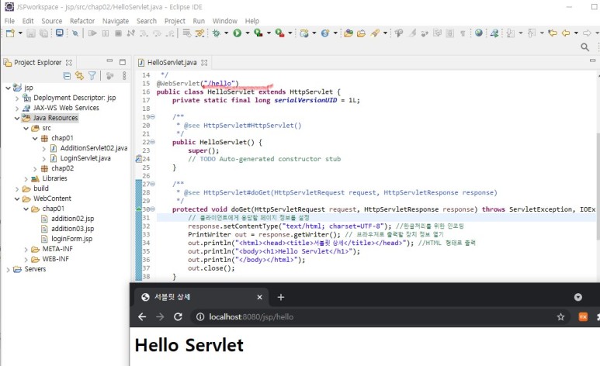
Task: Click the browser address bar URL
Action: (251, 316)
